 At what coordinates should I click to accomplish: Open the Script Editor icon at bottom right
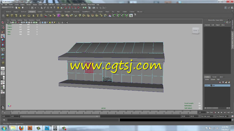(232, 120)
